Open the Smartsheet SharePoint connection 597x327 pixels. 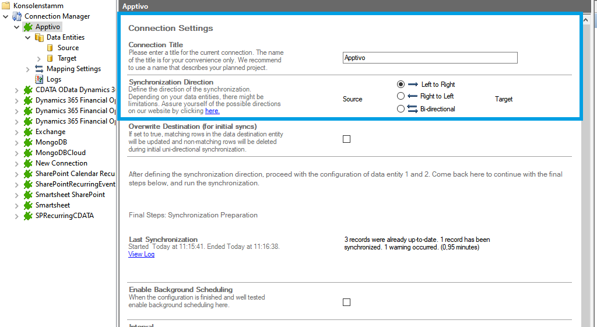[70, 195]
